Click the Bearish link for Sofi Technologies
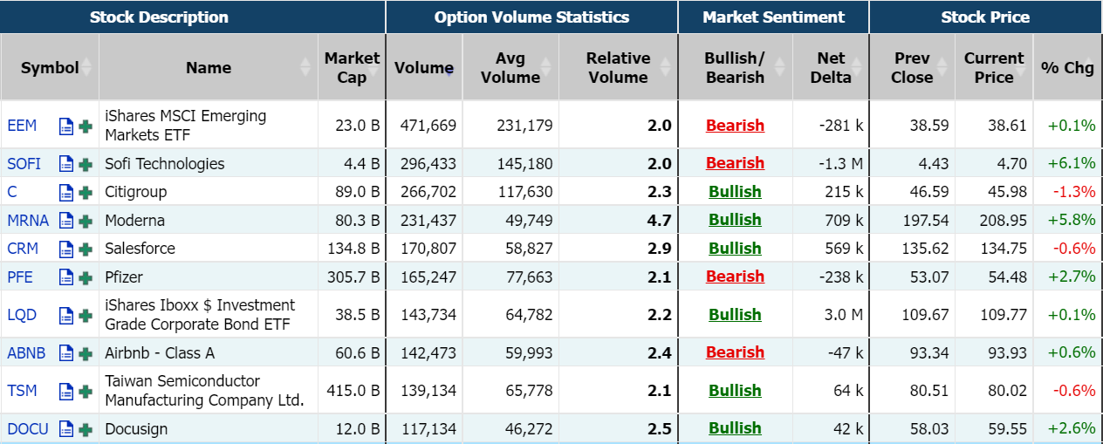The height and width of the screenshot is (444, 1103). click(735, 163)
